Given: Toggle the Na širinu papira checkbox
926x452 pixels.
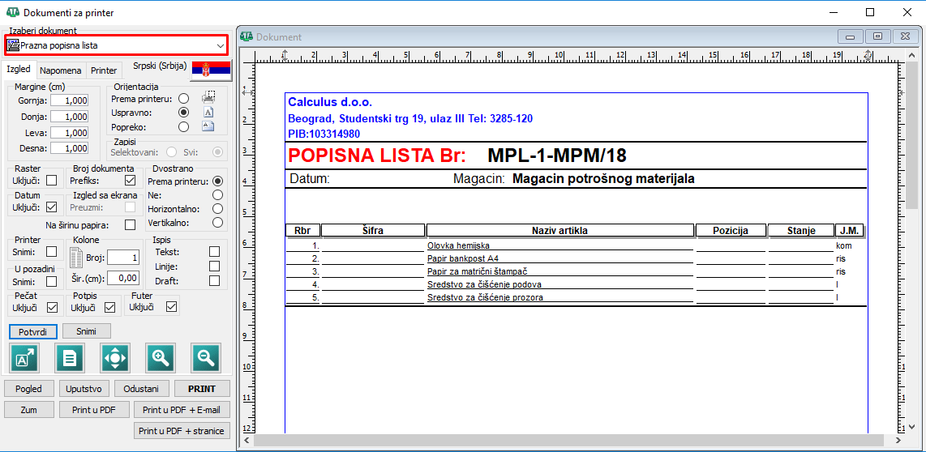Looking at the screenshot, I should coord(131,224).
